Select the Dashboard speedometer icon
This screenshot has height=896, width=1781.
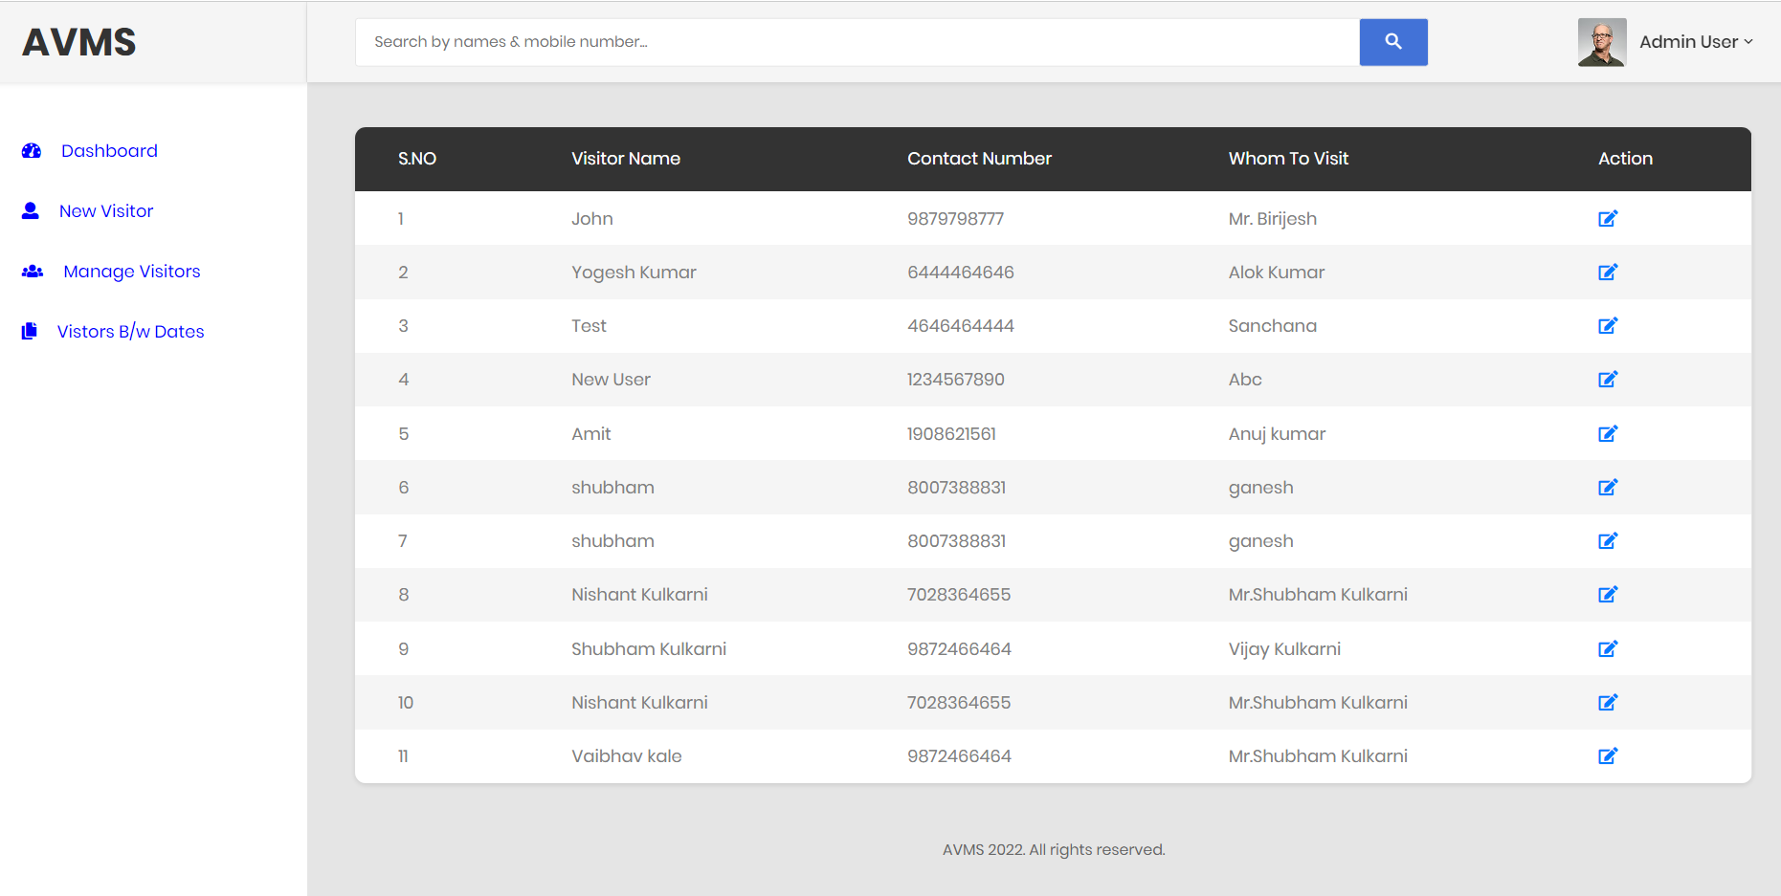coord(32,150)
